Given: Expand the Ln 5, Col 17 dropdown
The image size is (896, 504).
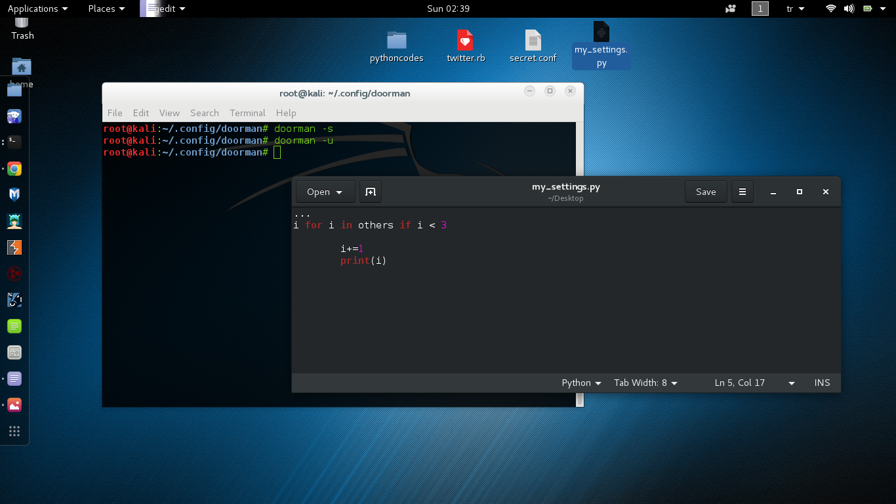Looking at the screenshot, I should point(791,383).
